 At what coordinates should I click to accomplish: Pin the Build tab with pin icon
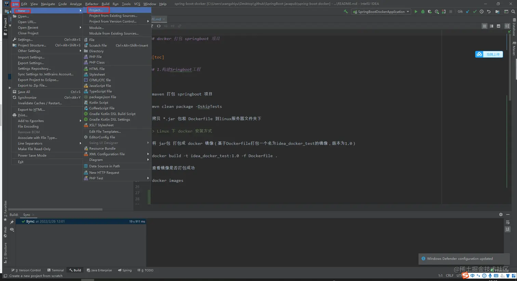[x=12, y=222]
